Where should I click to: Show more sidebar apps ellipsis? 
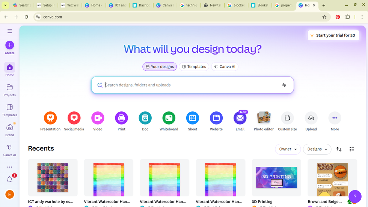point(10,167)
